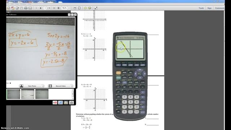Click the calculator STAT key

131,77
